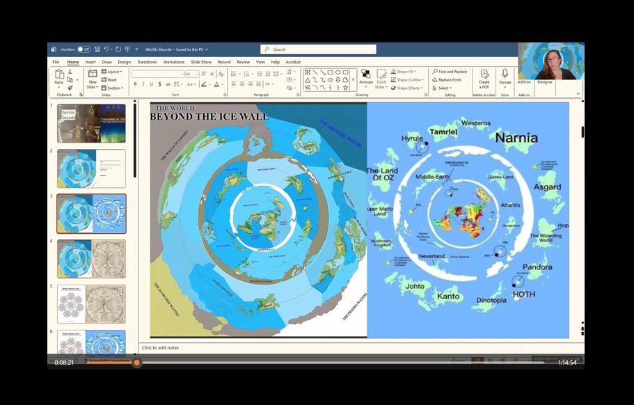Switch to the Slide Show tab
This screenshot has width=634, height=405.
[x=201, y=62]
